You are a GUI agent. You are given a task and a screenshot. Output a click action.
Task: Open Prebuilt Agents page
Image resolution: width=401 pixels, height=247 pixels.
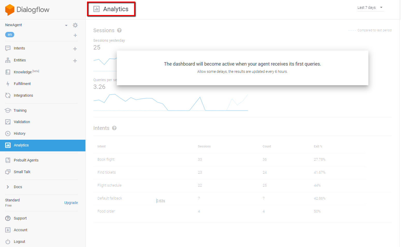point(26,160)
